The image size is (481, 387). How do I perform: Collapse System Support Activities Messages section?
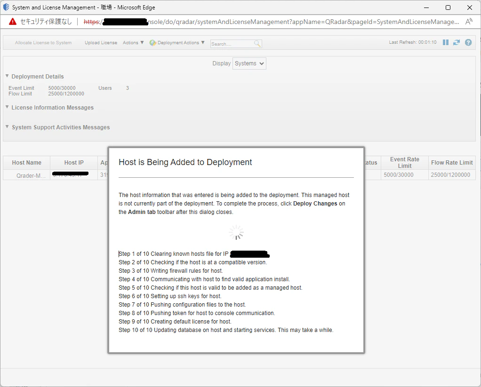[7, 126]
